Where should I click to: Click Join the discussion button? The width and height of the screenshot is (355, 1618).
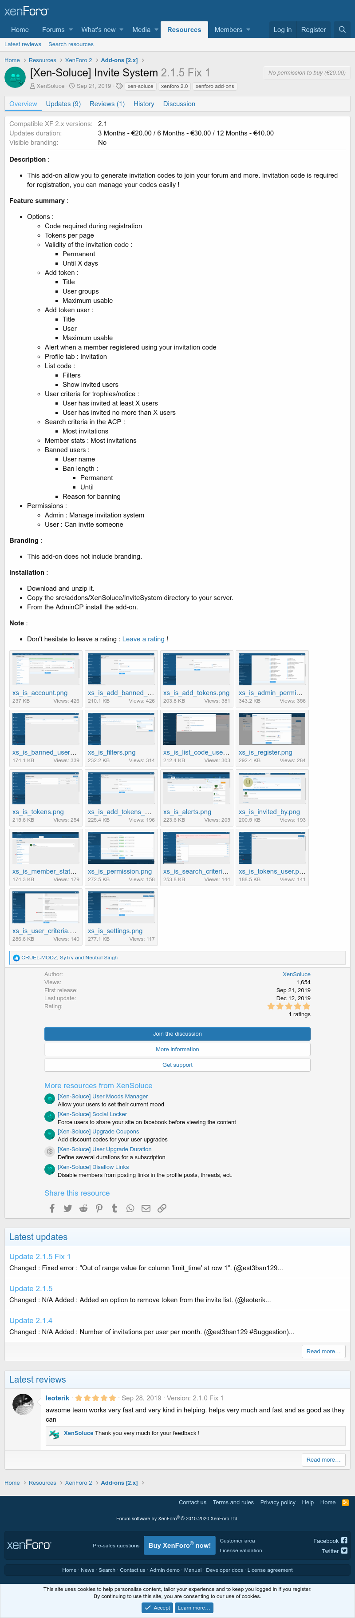click(x=177, y=1034)
